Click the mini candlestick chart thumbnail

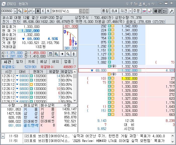point(70,37)
